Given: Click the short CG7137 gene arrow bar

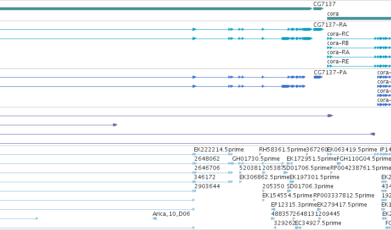Looking at the screenshot, I should (x=318, y=9).
